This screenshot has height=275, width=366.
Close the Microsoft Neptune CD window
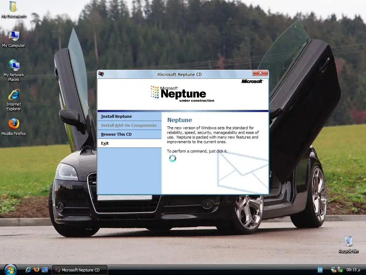[x=260, y=73]
